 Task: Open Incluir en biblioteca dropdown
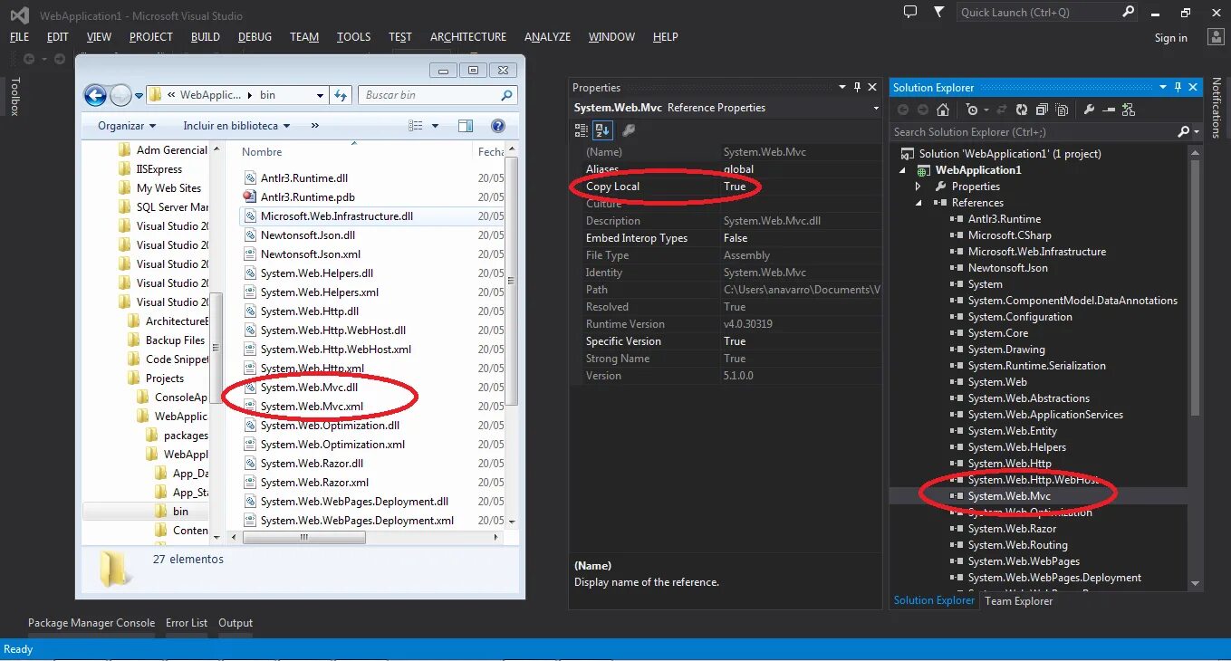[236, 126]
